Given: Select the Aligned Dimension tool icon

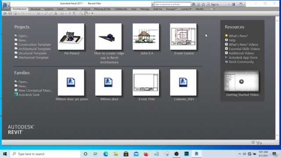Looking at the screenshot, I should coord(46,14).
